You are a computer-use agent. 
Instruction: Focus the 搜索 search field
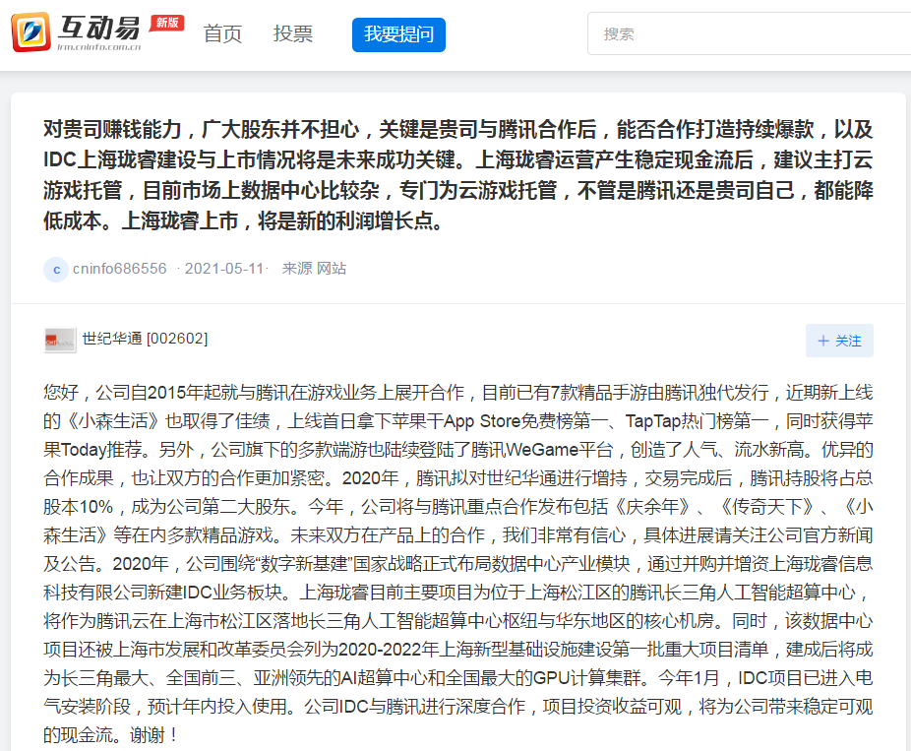tap(748, 34)
